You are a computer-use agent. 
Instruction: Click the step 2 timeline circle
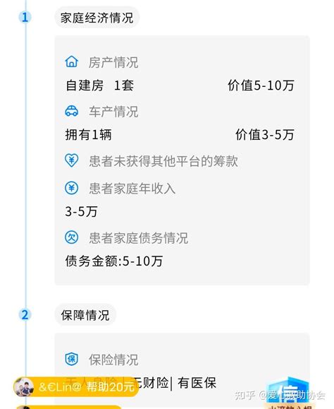[25, 315]
